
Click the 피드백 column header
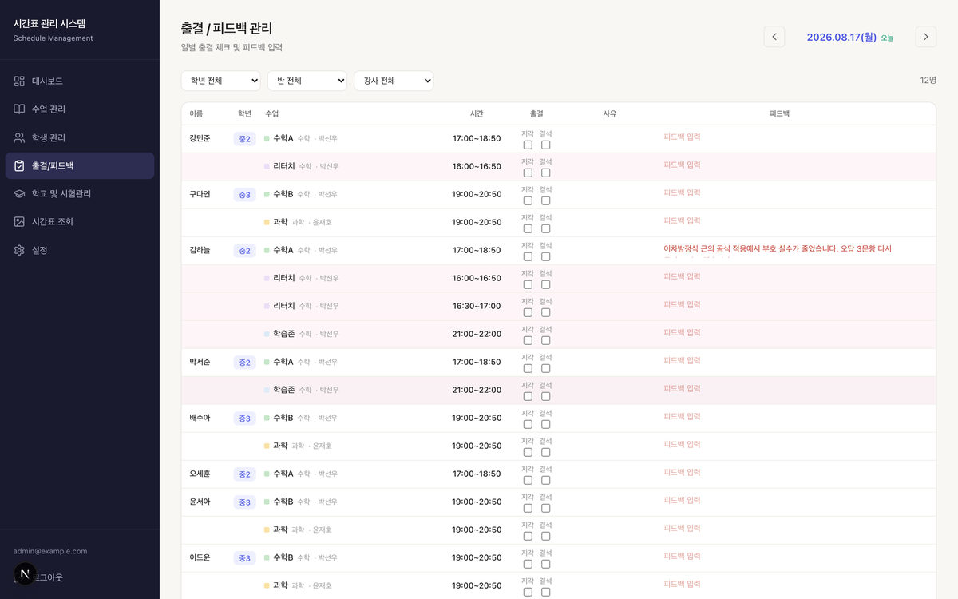pos(779,113)
